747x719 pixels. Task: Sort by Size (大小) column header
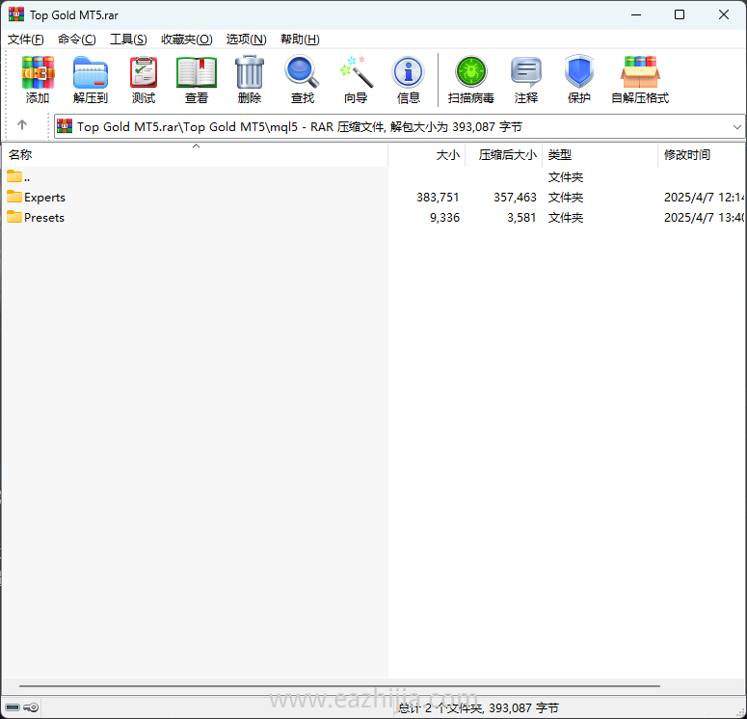pyautogui.click(x=427, y=155)
